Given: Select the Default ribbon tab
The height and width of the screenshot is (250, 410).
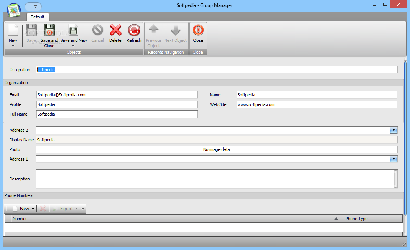Looking at the screenshot, I should (38, 17).
